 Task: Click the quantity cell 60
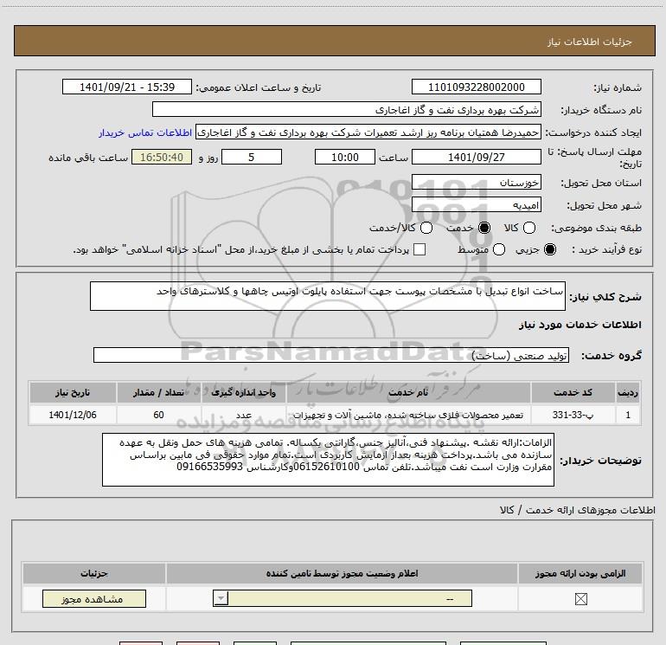pyautogui.click(x=158, y=415)
